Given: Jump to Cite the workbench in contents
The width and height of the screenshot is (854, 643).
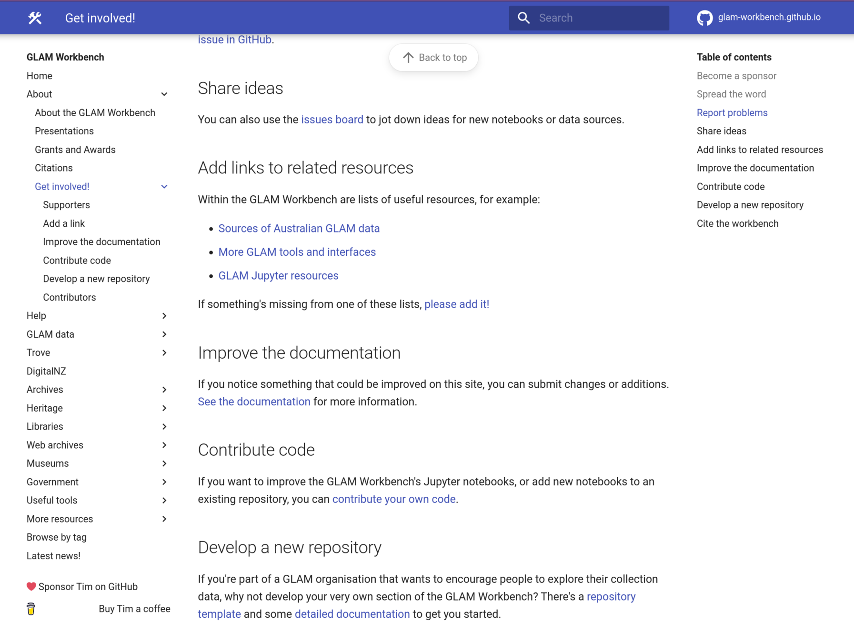Looking at the screenshot, I should (737, 223).
